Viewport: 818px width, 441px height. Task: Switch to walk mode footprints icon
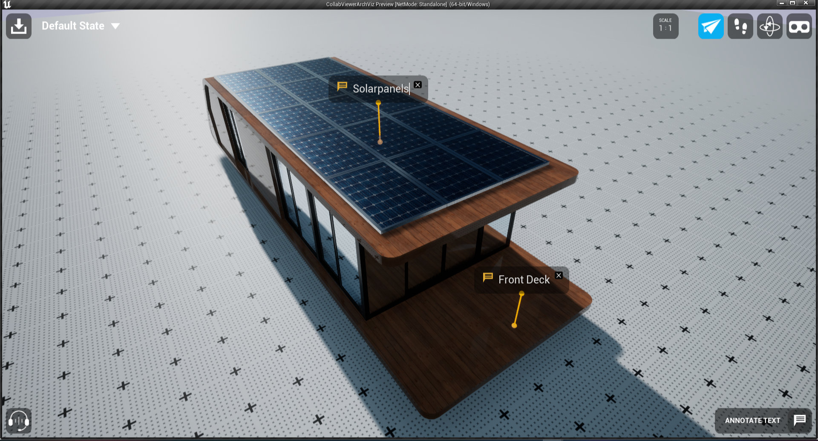click(x=740, y=26)
